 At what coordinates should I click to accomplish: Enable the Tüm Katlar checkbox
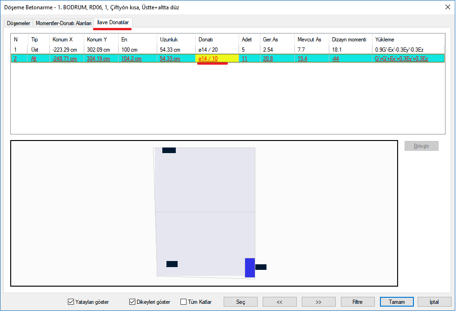(183, 302)
